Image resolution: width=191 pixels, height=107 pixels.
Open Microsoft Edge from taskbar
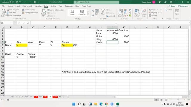(101, 104)
